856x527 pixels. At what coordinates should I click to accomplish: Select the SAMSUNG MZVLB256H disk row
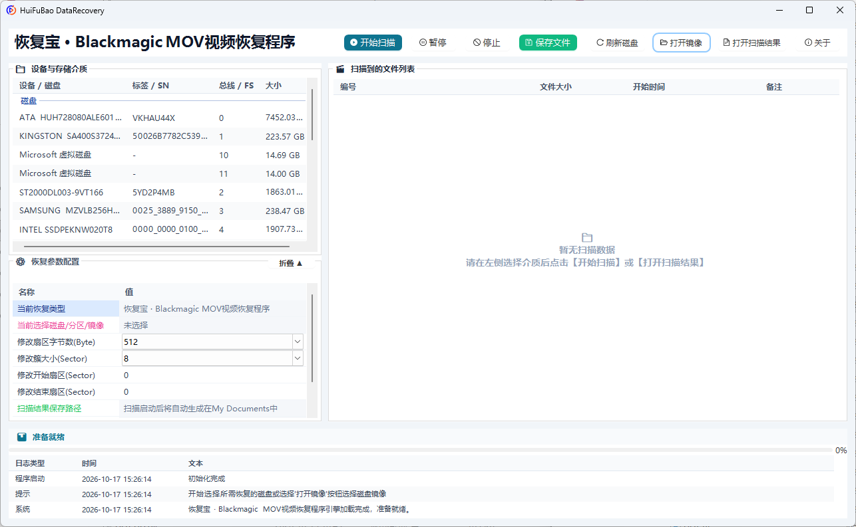tap(160, 211)
